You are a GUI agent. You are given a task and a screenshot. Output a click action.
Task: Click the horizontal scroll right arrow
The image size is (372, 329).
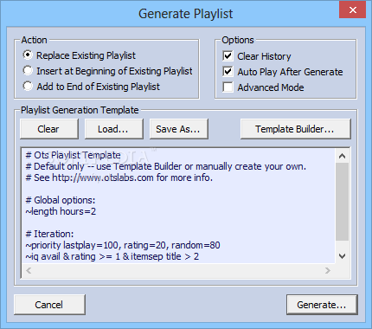(x=328, y=270)
